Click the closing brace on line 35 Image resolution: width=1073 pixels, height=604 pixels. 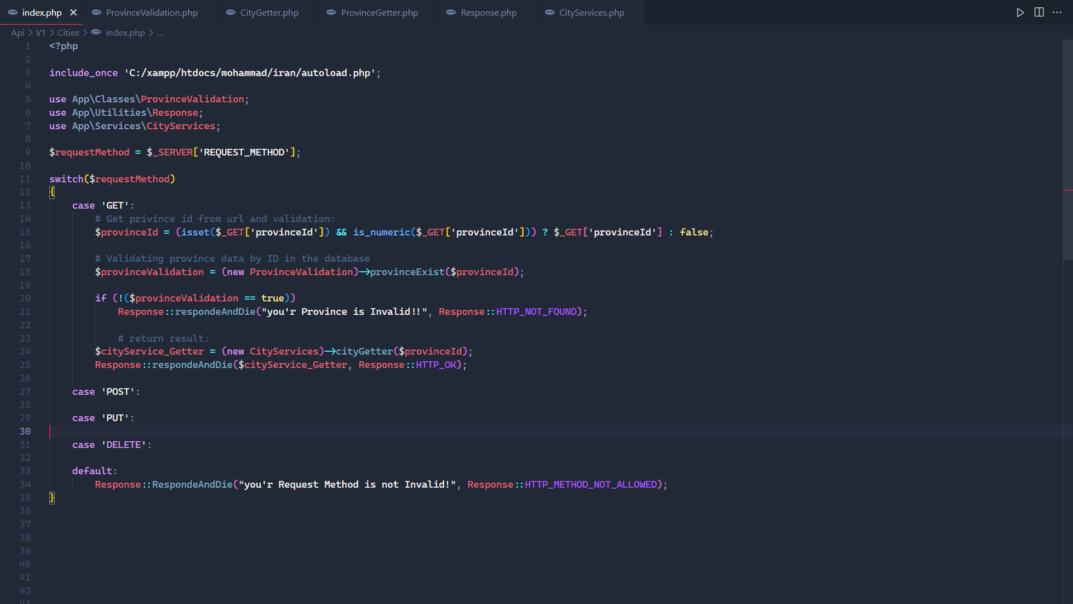pyautogui.click(x=52, y=498)
